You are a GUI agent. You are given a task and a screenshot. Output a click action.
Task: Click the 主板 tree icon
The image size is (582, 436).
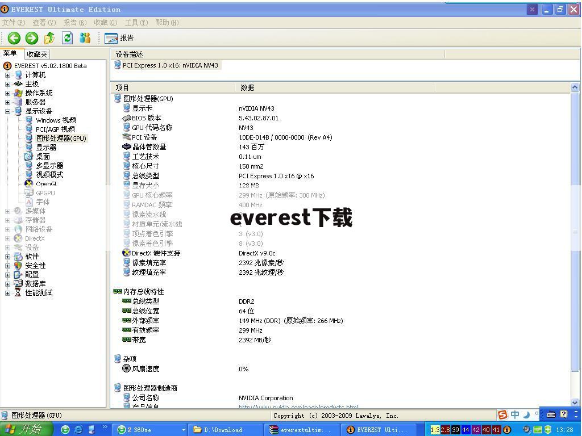click(x=18, y=84)
